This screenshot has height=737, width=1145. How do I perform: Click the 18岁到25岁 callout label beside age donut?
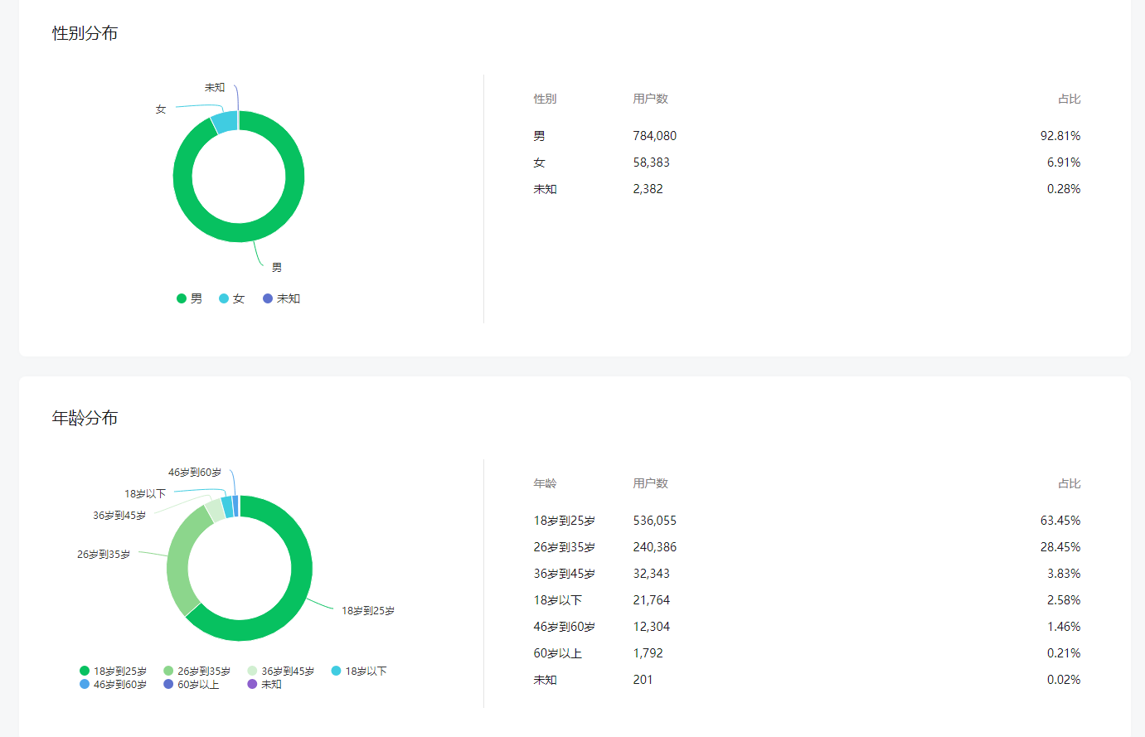(x=368, y=611)
